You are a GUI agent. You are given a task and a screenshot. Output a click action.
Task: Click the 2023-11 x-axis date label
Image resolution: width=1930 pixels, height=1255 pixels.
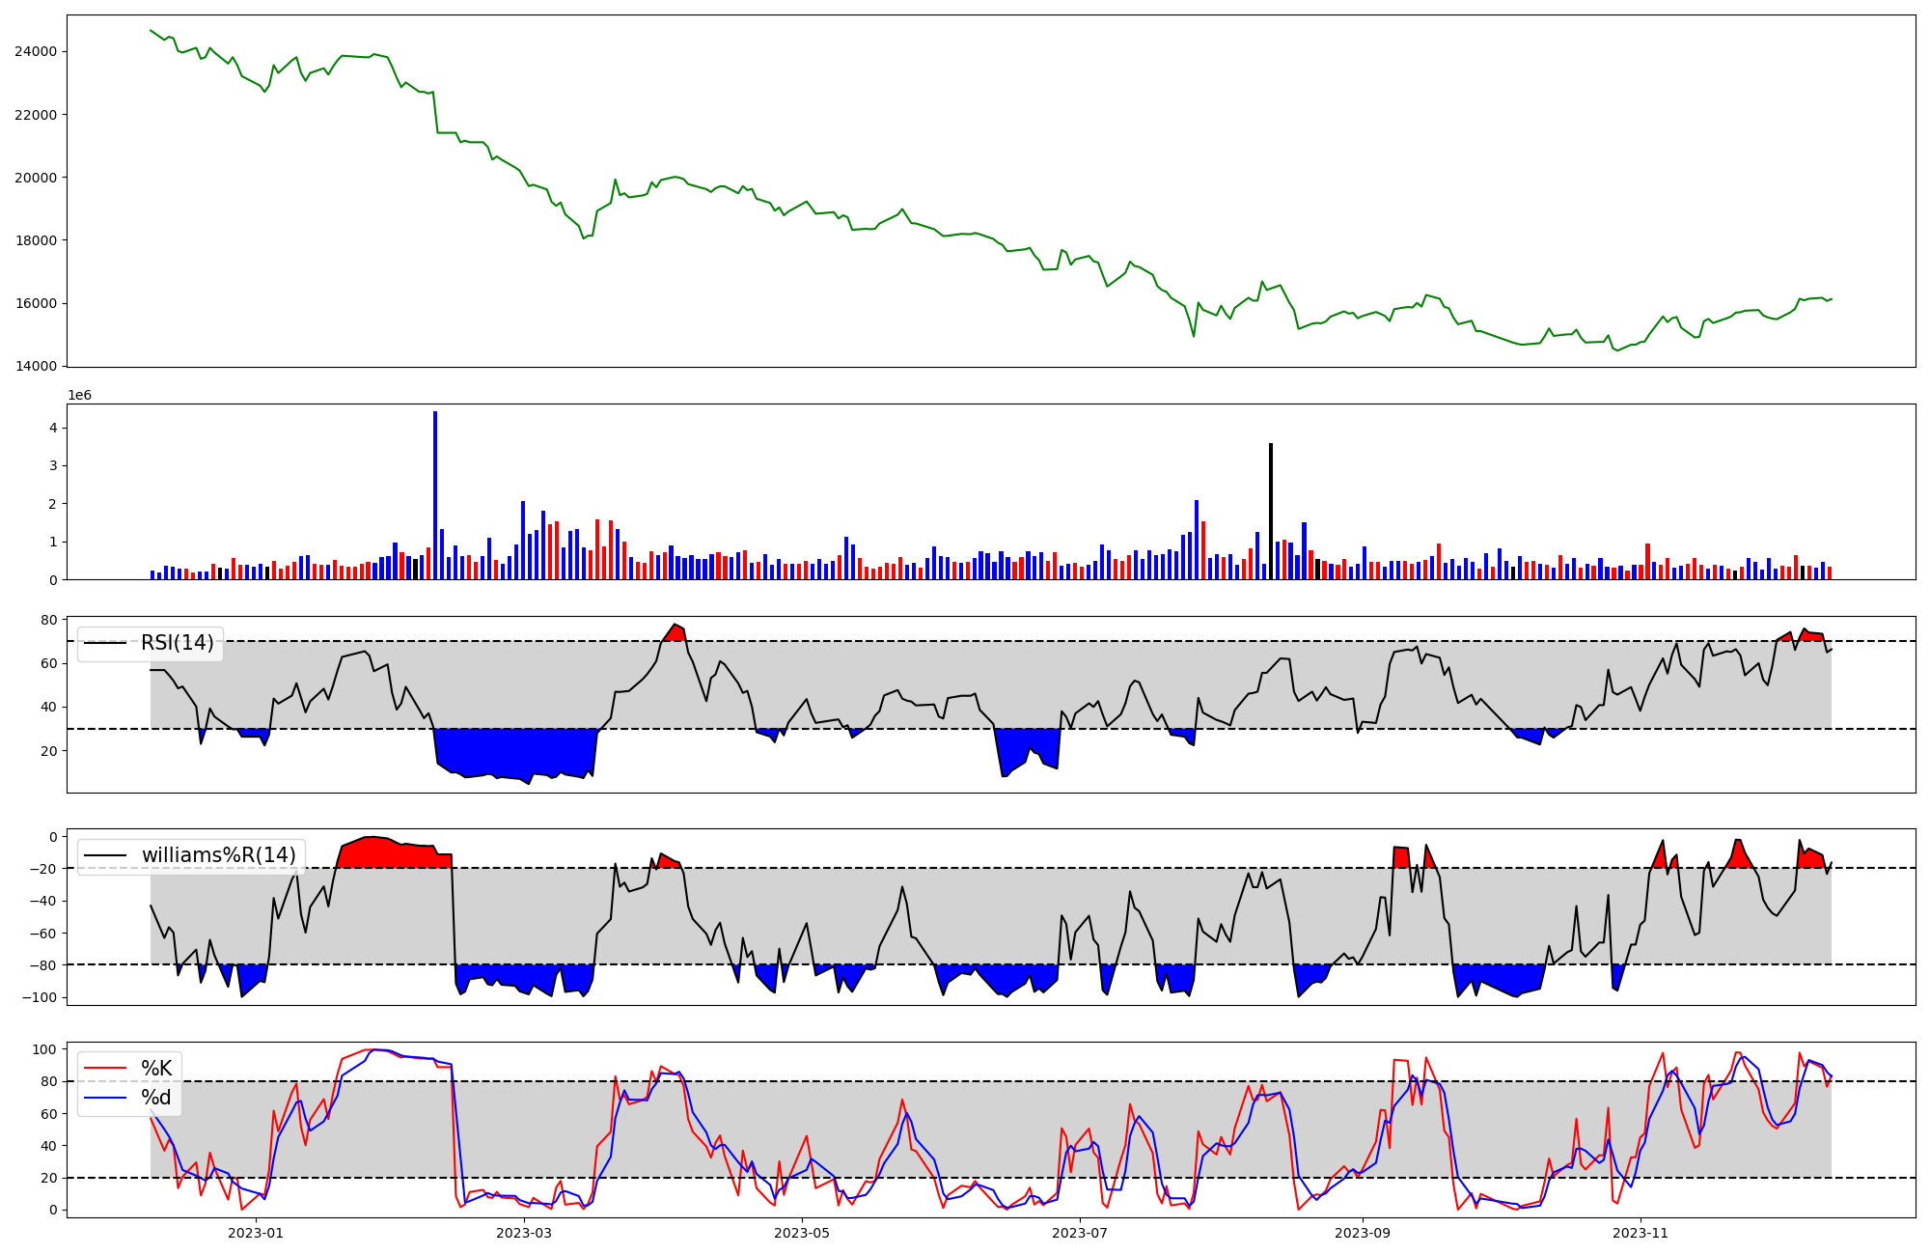[1640, 1233]
